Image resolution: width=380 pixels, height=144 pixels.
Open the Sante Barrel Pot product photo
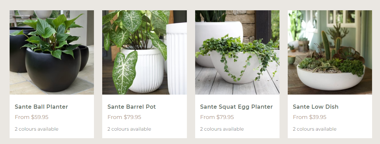click(x=144, y=52)
